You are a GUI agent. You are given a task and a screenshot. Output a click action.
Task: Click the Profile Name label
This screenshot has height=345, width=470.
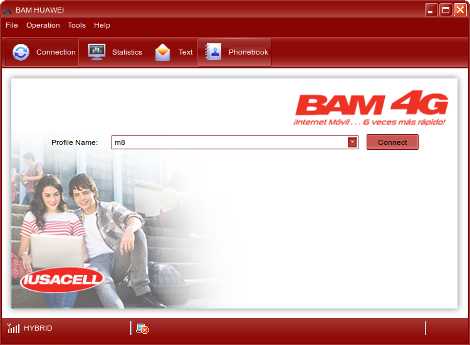[75, 142]
